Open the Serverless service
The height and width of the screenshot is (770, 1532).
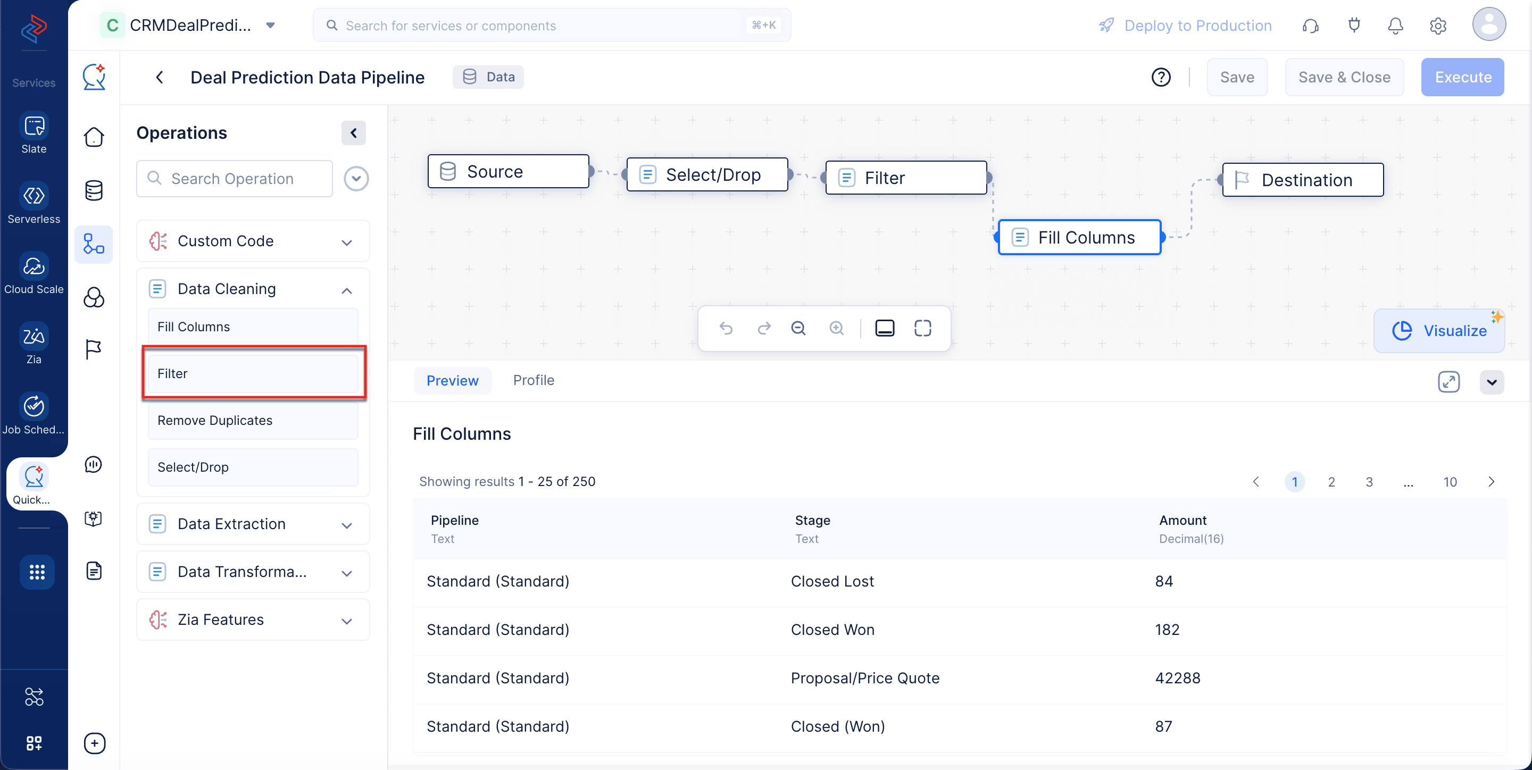tap(34, 204)
